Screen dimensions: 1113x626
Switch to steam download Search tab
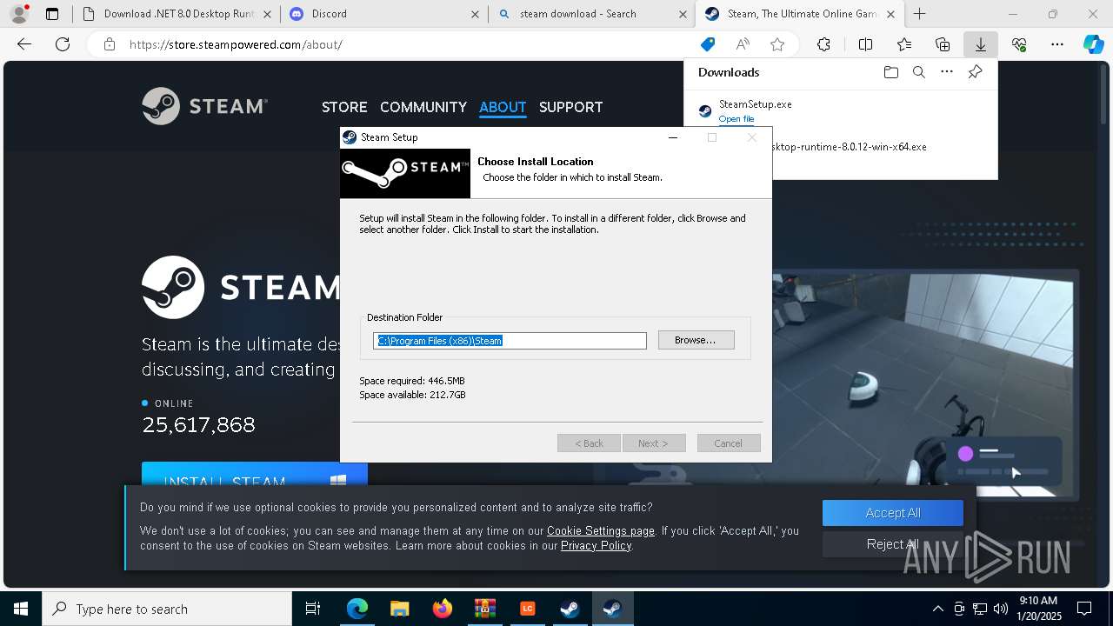pyautogui.click(x=591, y=14)
